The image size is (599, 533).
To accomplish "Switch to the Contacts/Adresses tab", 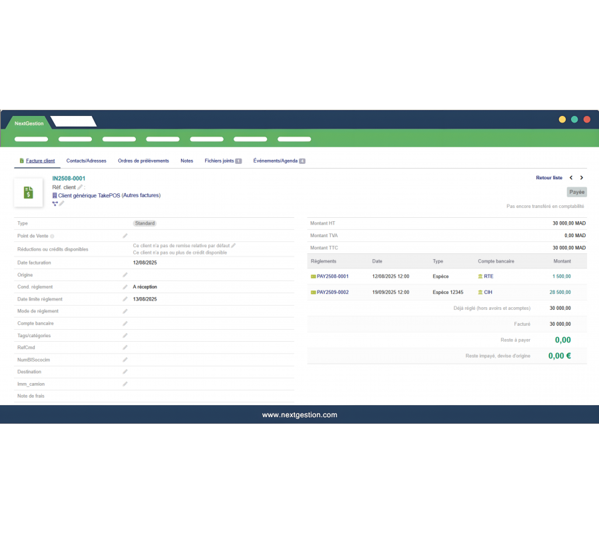I will click(86, 161).
